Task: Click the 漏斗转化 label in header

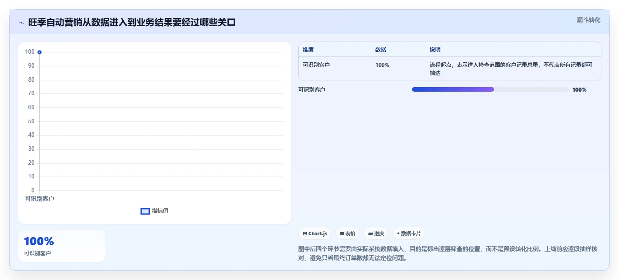Action: pos(588,20)
